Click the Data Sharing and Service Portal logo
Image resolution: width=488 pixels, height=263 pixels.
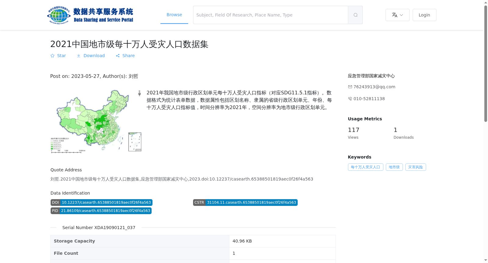pos(90,15)
